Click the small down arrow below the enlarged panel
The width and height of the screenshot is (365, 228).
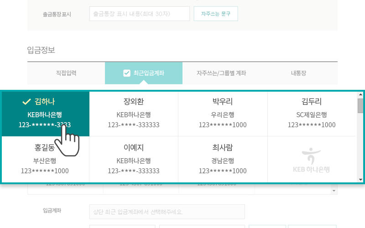click(x=334, y=191)
